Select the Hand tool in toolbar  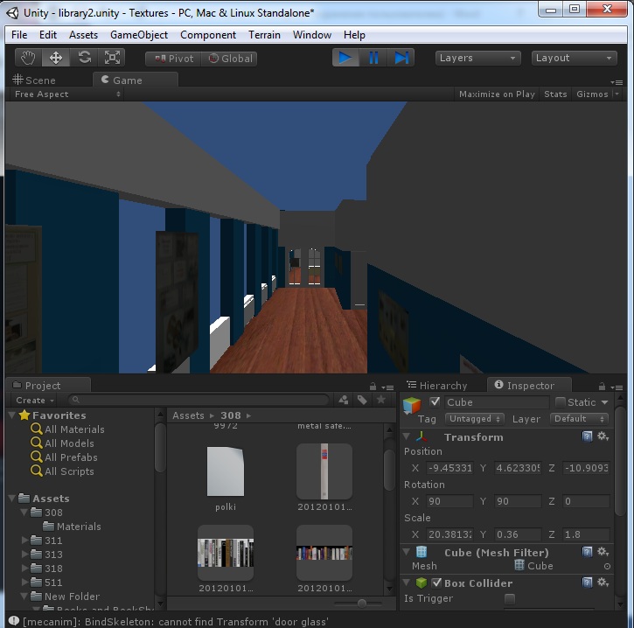coord(28,58)
